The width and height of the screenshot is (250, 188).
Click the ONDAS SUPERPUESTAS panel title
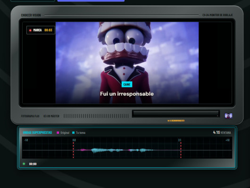point(37,132)
